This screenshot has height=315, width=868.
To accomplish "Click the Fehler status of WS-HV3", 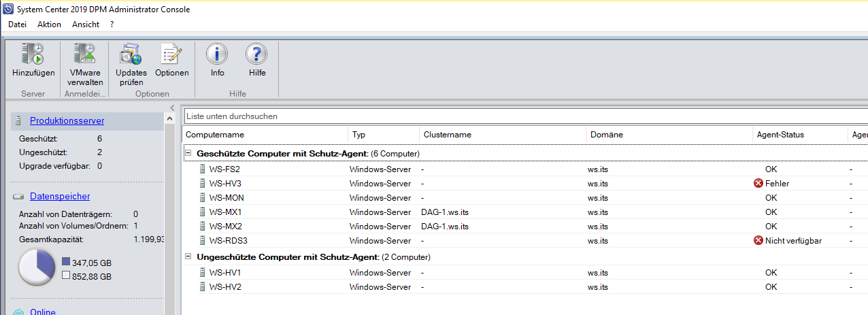I will tap(777, 184).
